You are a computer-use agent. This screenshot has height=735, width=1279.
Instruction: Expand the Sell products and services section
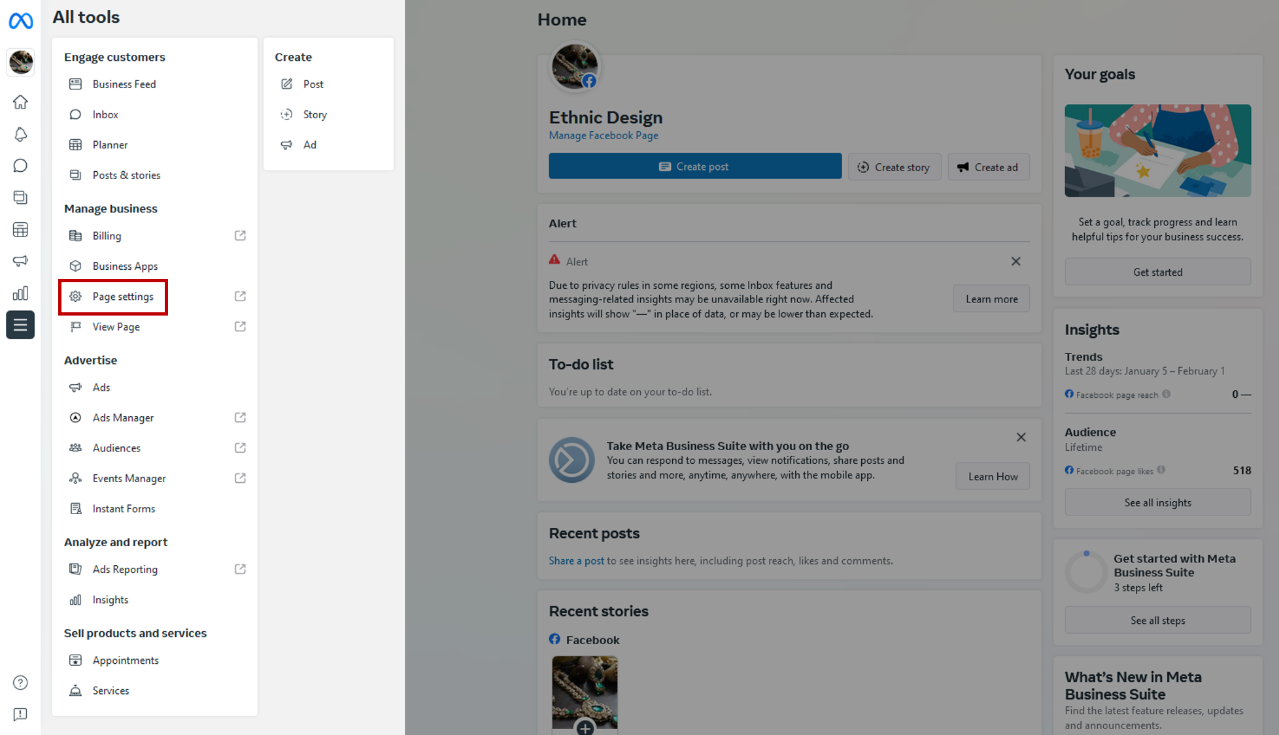[135, 632]
